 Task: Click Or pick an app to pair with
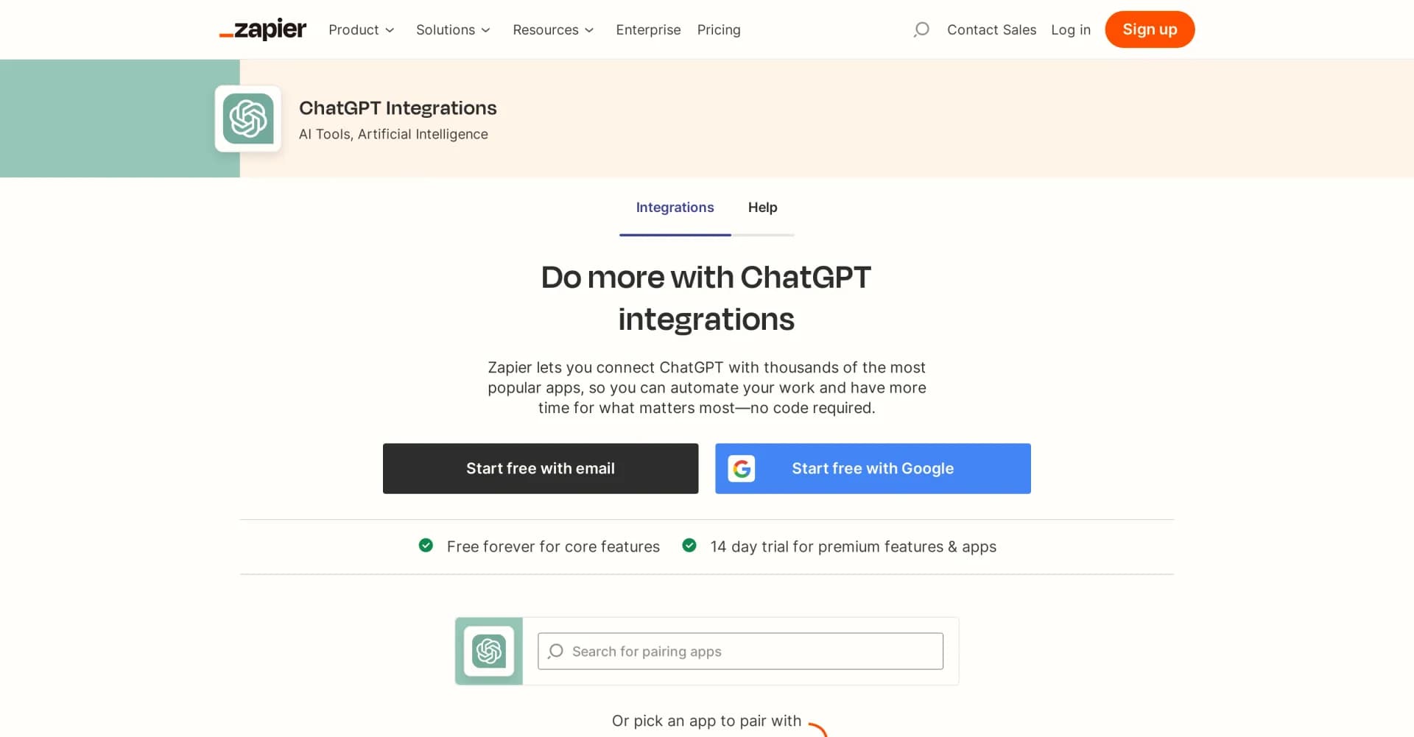click(x=706, y=721)
